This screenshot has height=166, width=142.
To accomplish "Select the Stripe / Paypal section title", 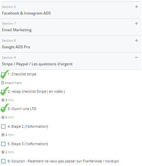I will (x=37, y=64).
